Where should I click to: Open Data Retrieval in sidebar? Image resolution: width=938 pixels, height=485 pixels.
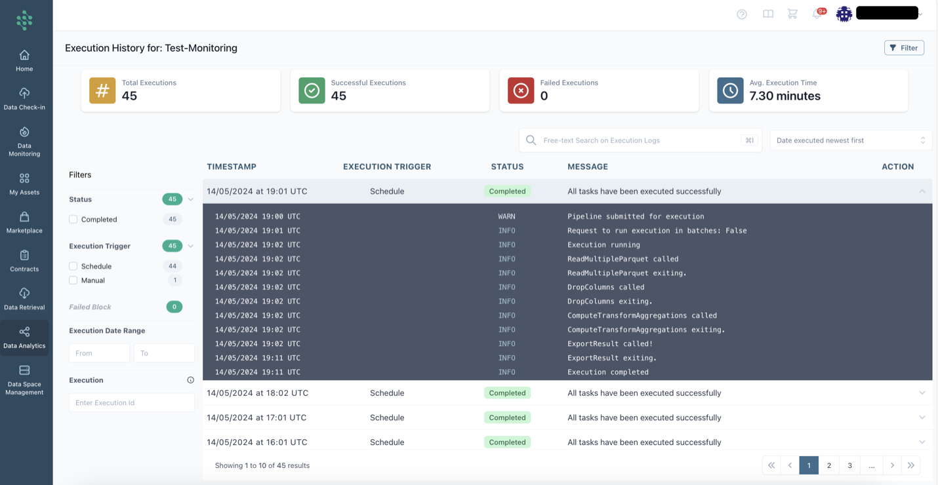(24, 300)
